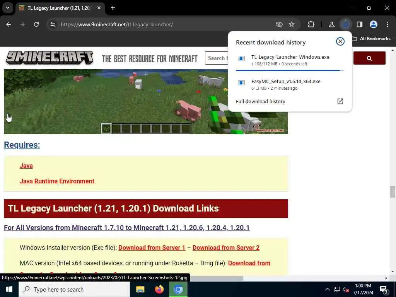Open Full download history
The width and height of the screenshot is (396, 297).
(290, 102)
